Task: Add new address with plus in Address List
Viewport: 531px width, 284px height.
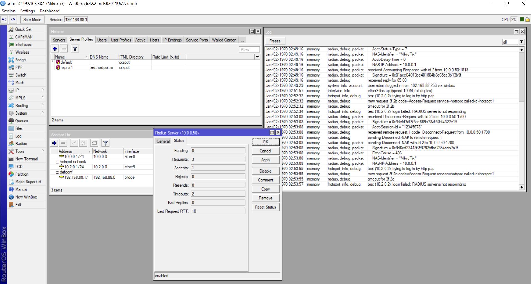Action: pos(54,143)
